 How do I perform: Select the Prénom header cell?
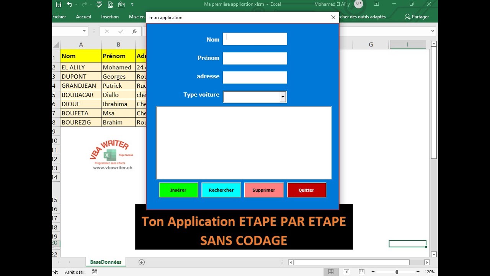119,56
